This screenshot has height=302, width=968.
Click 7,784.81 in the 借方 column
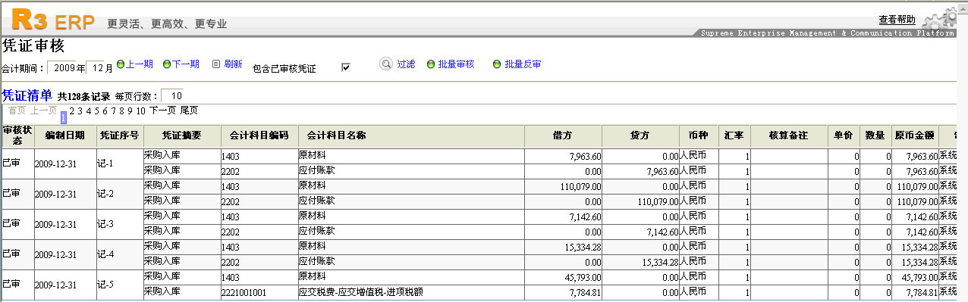(x=585, y=293)
